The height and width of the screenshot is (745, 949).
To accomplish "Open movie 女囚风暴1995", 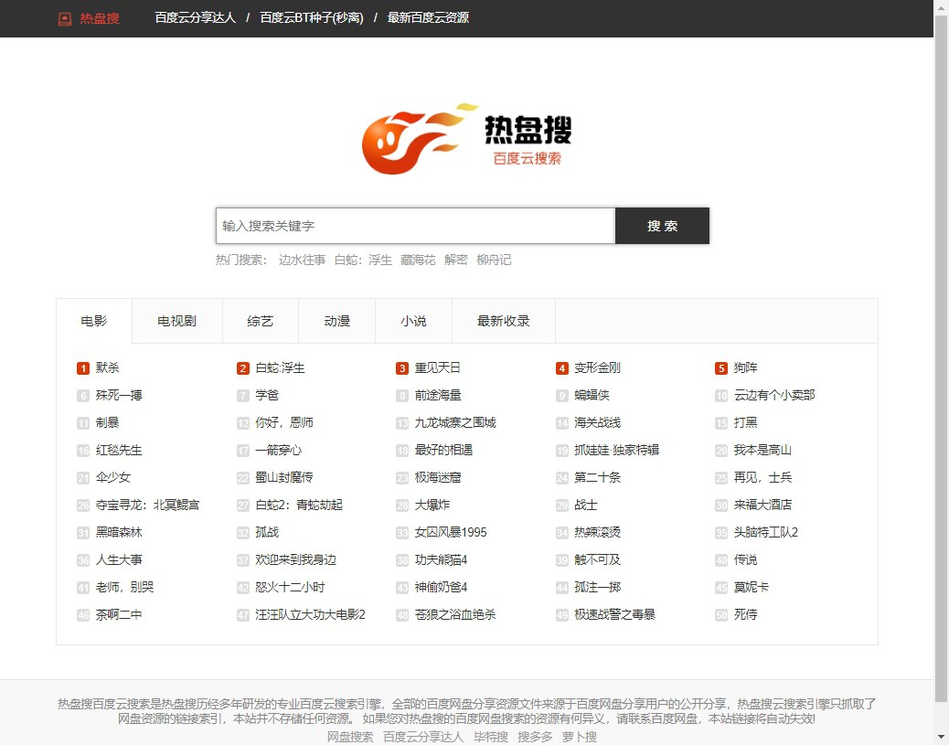I will point(451,532).
